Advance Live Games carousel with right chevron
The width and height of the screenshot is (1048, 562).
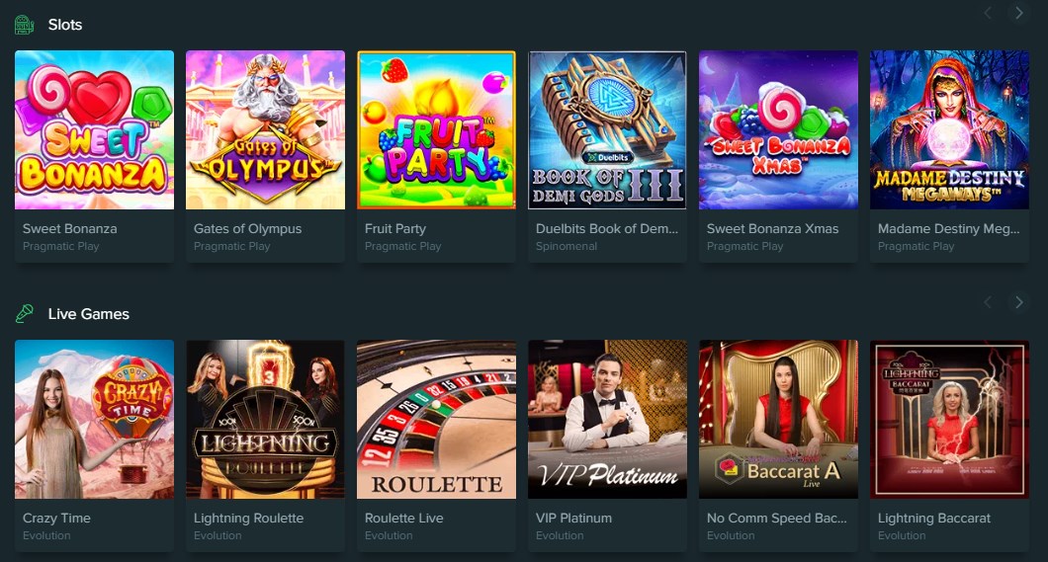click(1018, 302)
